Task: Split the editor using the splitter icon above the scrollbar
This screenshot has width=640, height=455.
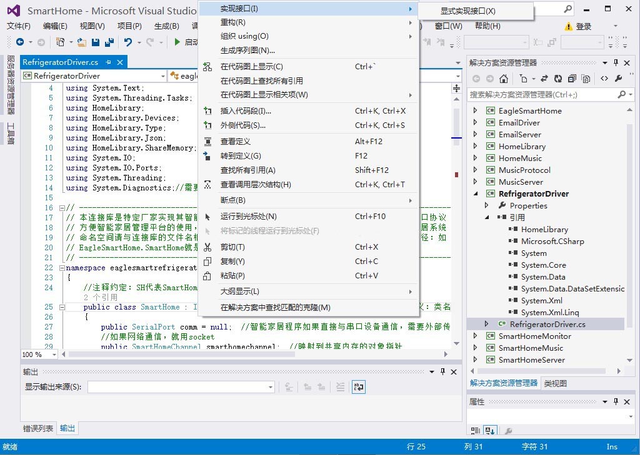Action: coord(456,88)
